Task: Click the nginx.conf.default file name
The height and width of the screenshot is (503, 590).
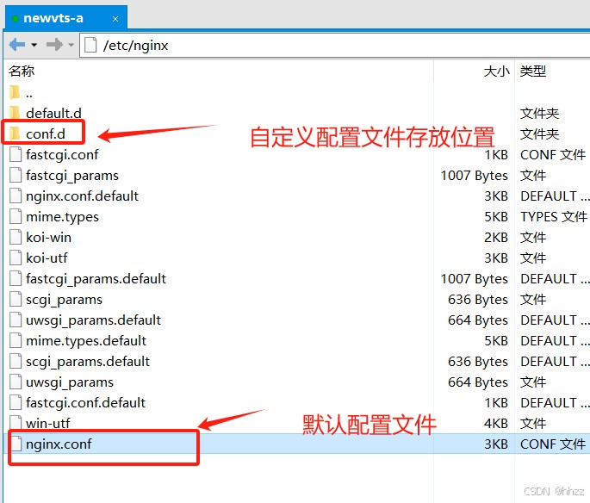Action: (82, 196)
